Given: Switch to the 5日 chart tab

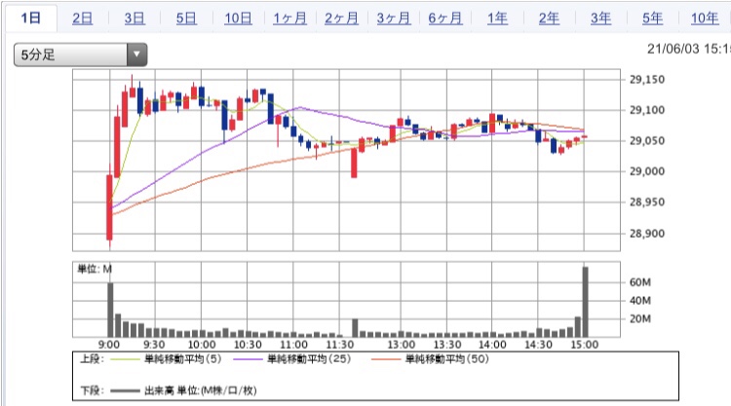Looking at the screenshot, I should pos(186,18).
